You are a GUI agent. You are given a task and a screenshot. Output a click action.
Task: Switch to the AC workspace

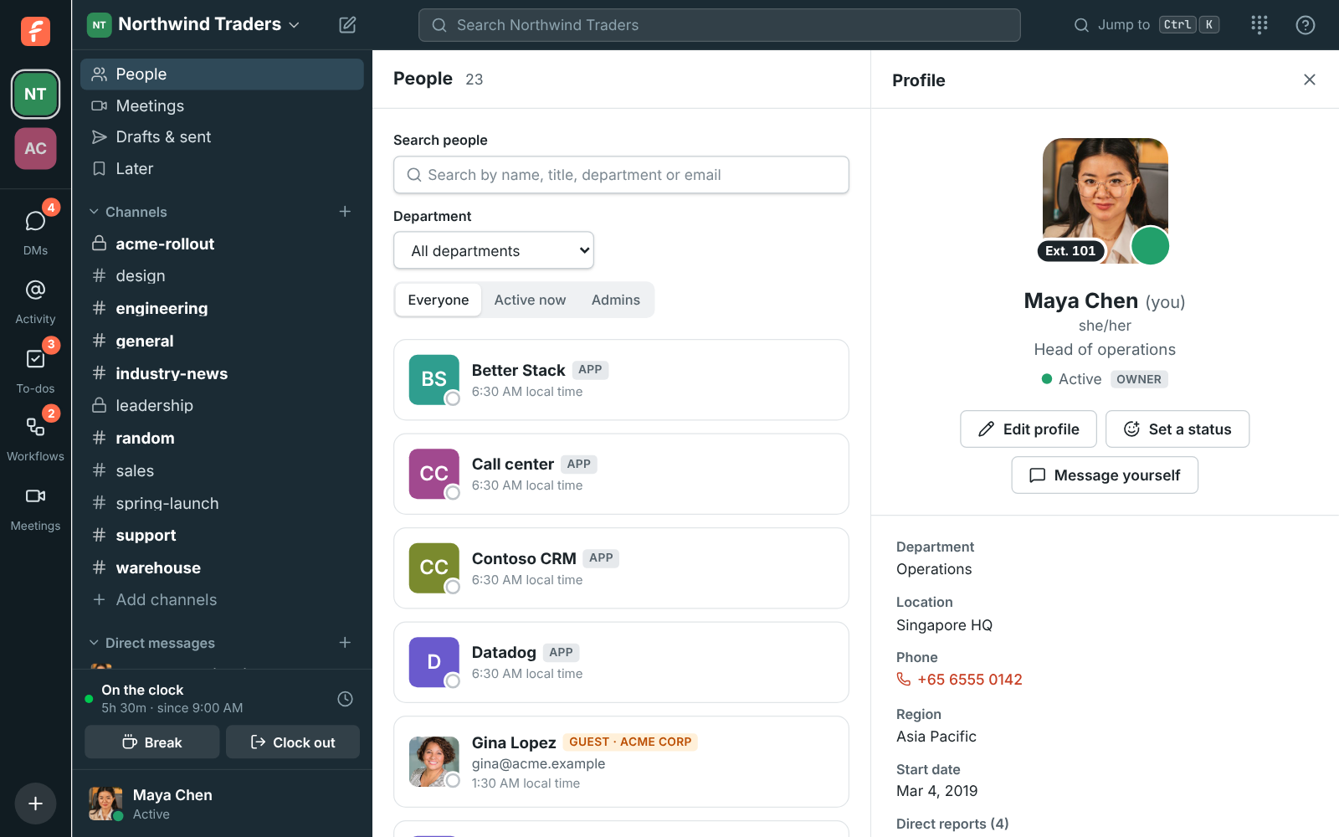[35, 148]
